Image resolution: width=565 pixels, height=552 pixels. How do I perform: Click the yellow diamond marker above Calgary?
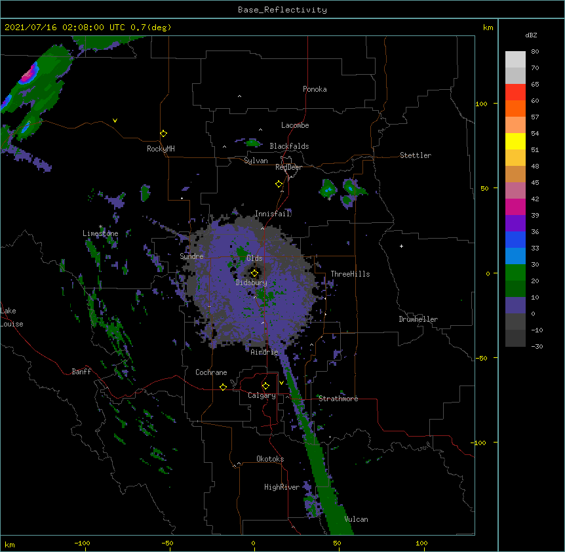[x=265, y=386]
